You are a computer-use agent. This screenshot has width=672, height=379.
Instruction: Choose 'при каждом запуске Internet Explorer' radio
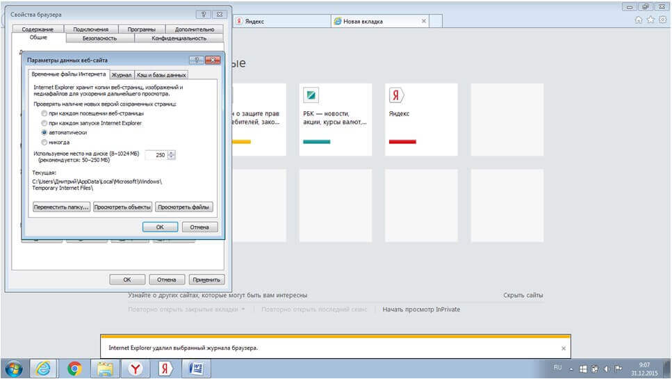pos(44,122)
